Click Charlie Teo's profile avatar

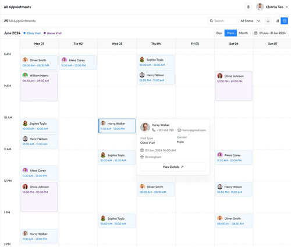(x=260, y=7)
